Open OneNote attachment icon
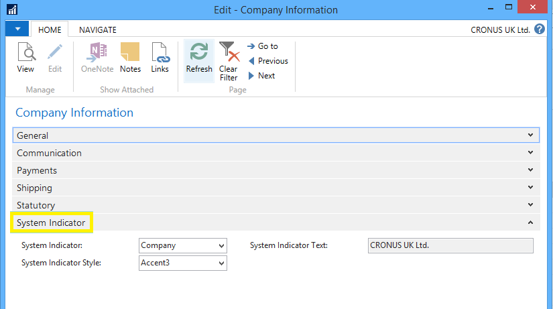The width and height of the screenshot is (553, 309). (x=97, y=52)
